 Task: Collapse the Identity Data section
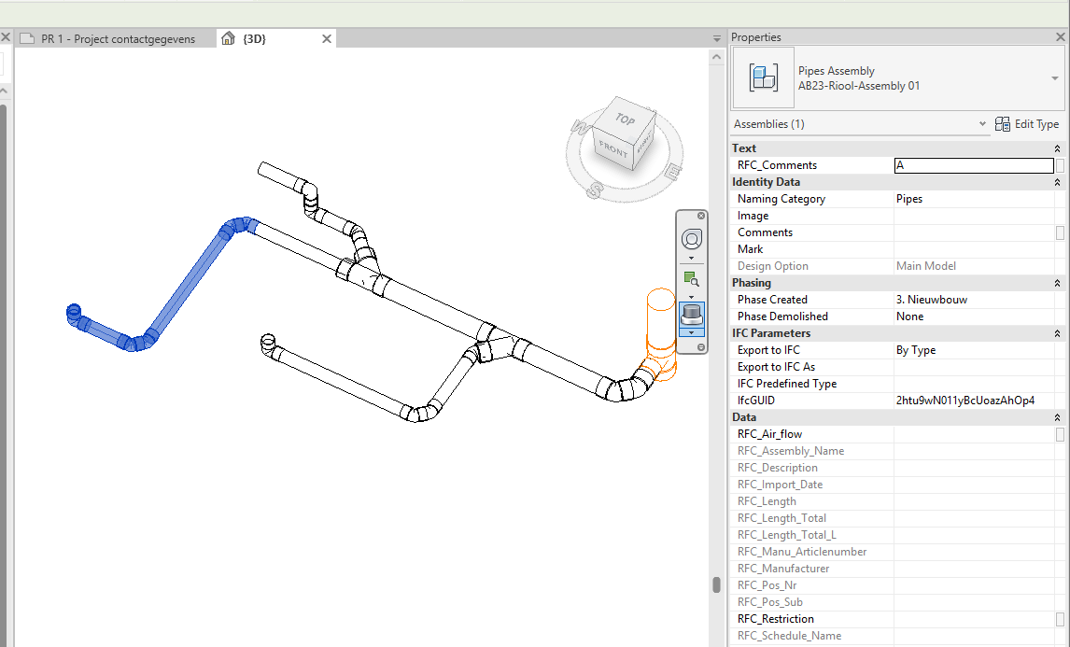(x=1057, y=182)
